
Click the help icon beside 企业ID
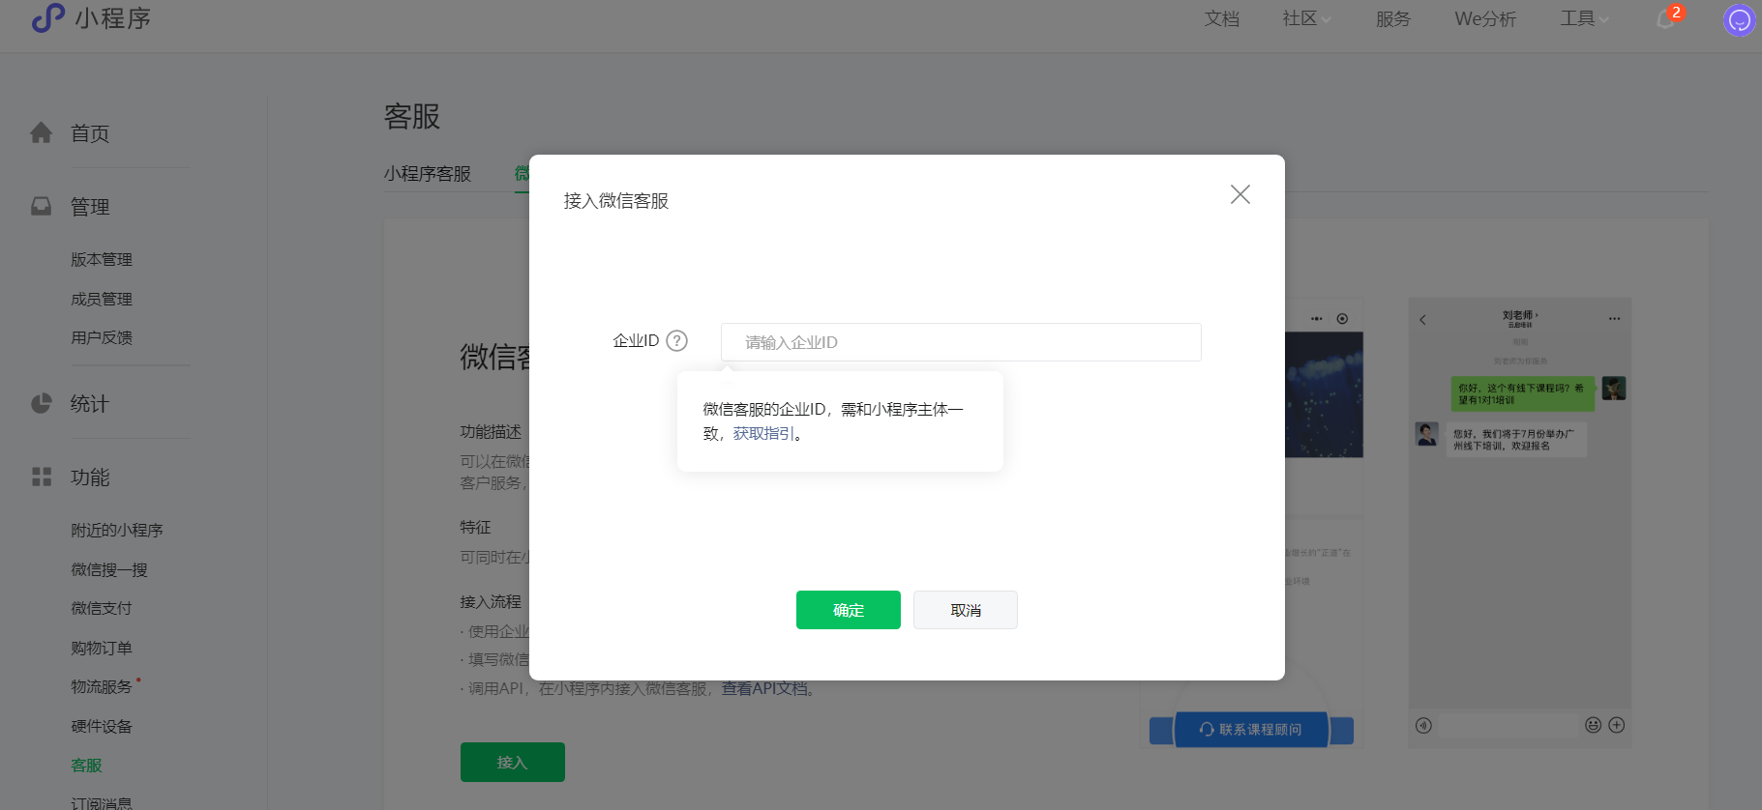[677, 340]
